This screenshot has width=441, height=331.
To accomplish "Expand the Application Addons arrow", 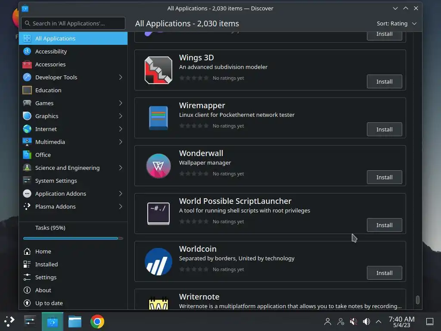I will coord(121,194).
